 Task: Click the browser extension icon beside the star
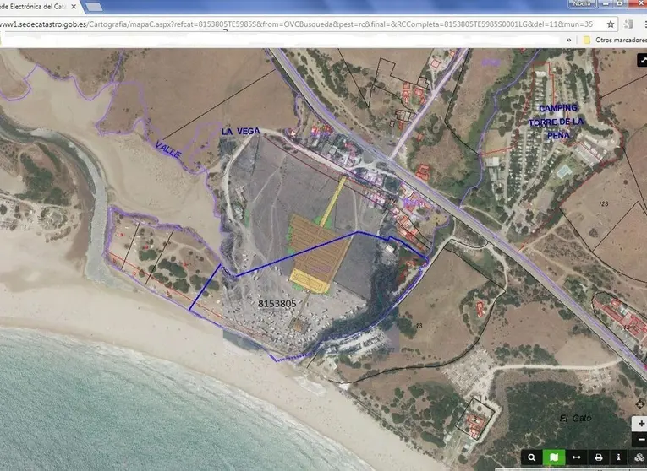[628, 24]
